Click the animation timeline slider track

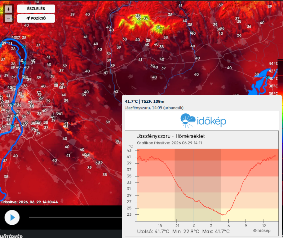(x=75, y=217)
